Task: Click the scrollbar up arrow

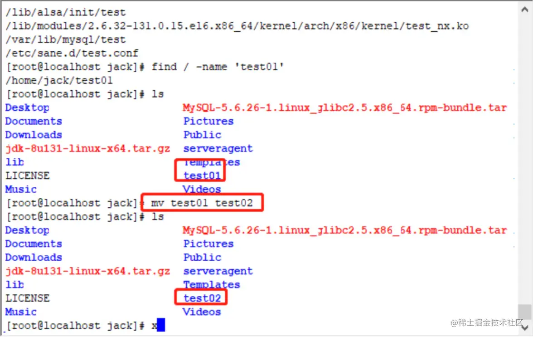Action: coord(525,10)
